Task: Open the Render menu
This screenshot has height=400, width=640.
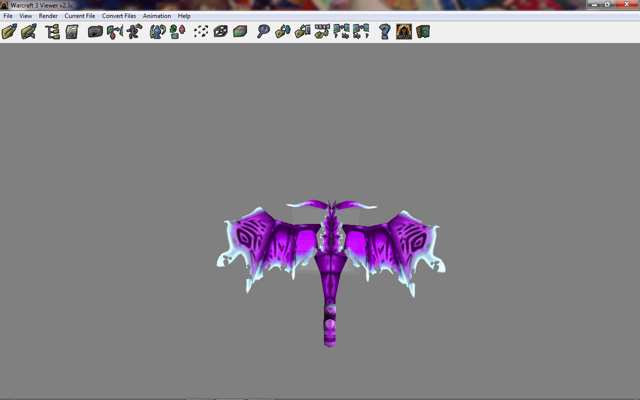Action: pos(48,16)
